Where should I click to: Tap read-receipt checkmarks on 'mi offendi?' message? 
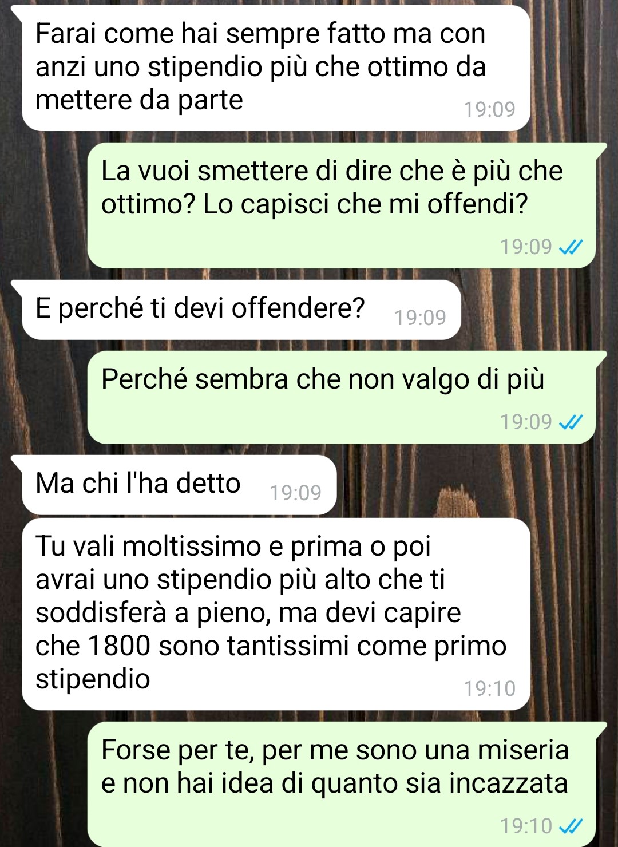(x=571, y=247)
